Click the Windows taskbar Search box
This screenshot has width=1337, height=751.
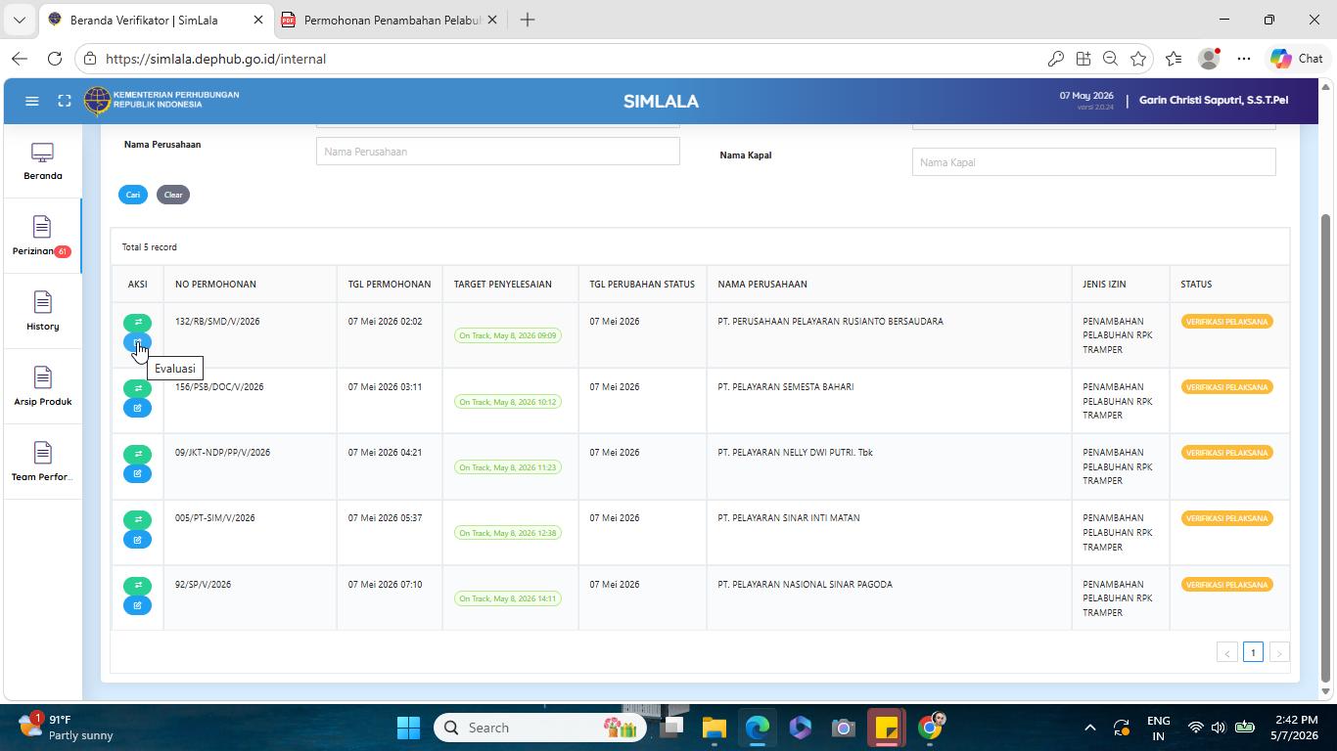tap(539, 728)
